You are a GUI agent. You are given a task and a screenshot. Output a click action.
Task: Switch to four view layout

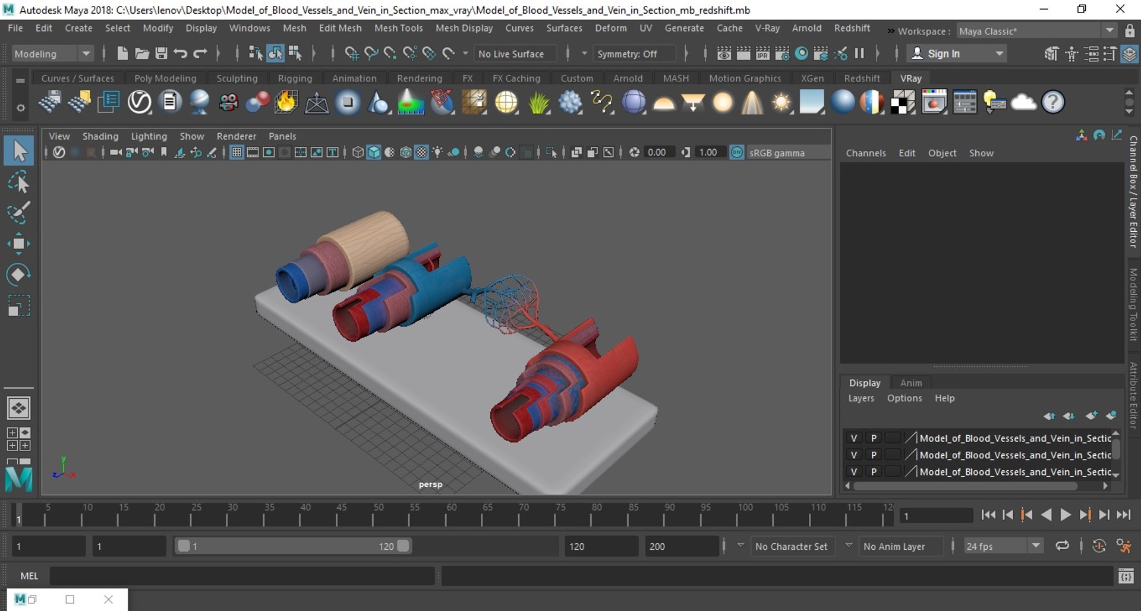(18, 439)
